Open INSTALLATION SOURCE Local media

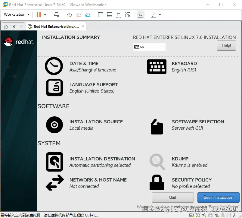click(96, 125)
